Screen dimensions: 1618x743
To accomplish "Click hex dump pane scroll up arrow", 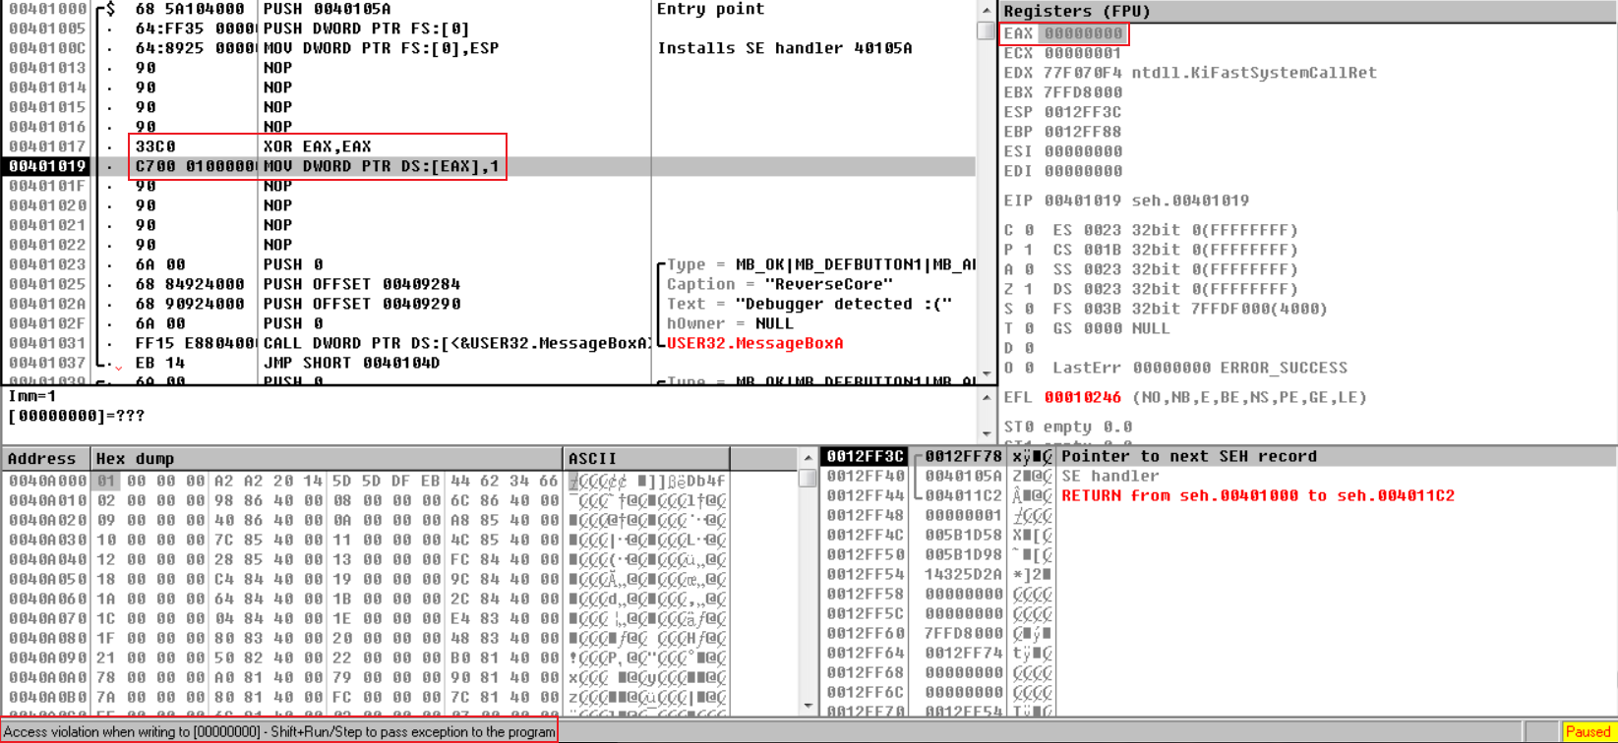I will click(x=808, y=458).
